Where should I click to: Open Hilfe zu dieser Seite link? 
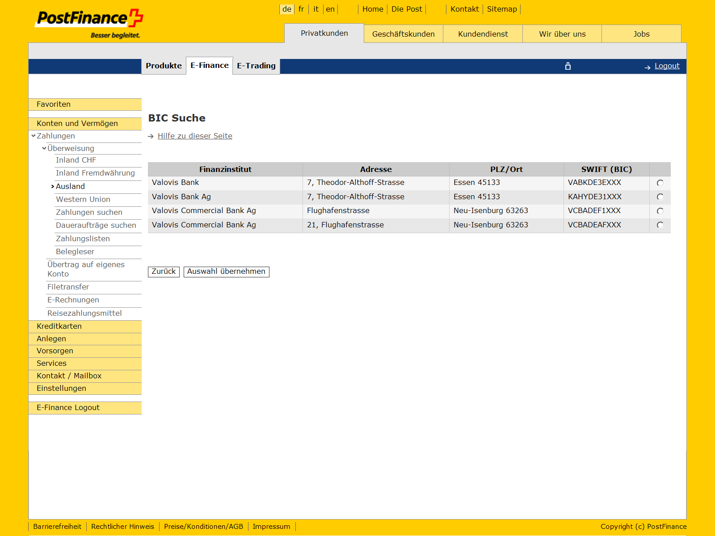click(195, 136)
